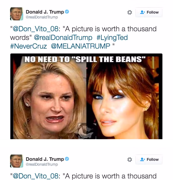
Task: Open the #NeverCruz hashtag
Action: [29, 46]
